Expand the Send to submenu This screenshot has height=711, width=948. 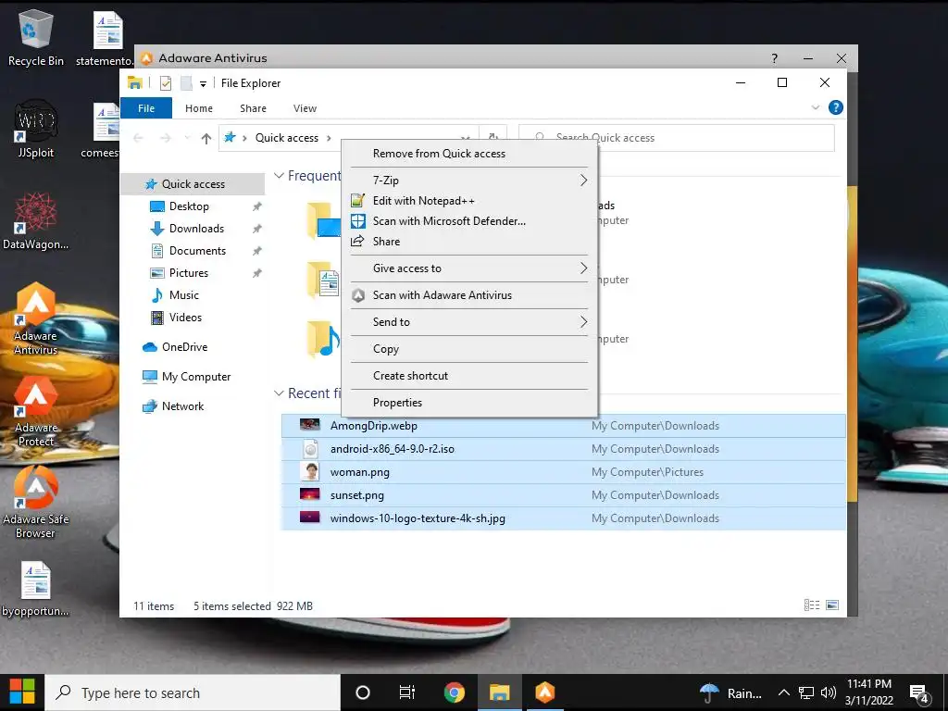pyautogui.click(x=469, y=322)
